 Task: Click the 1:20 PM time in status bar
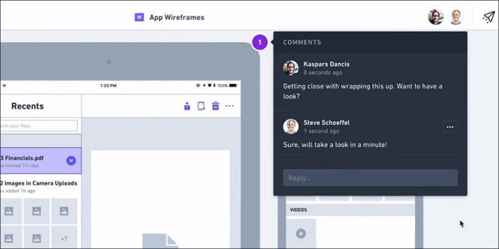click(108, 86)
